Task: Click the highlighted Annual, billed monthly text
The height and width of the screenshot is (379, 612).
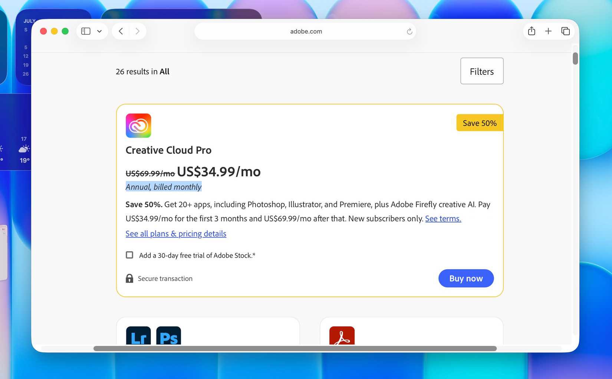Action: 164,187
